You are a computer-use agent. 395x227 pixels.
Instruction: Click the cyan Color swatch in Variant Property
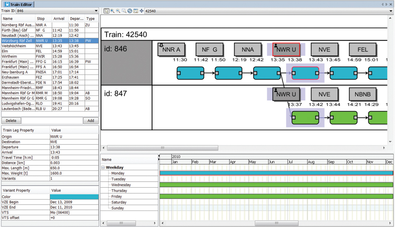[x=74, y=197]
